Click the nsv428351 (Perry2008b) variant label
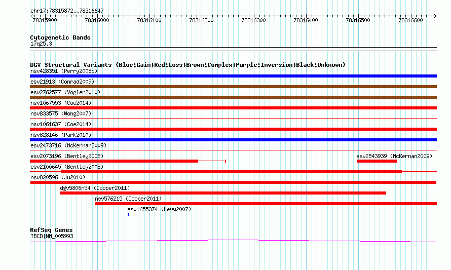This screenshot has width=451, height=270. coord(64,71)
